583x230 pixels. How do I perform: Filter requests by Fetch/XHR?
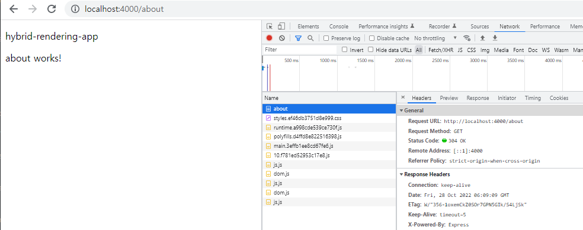coord(441,50)
